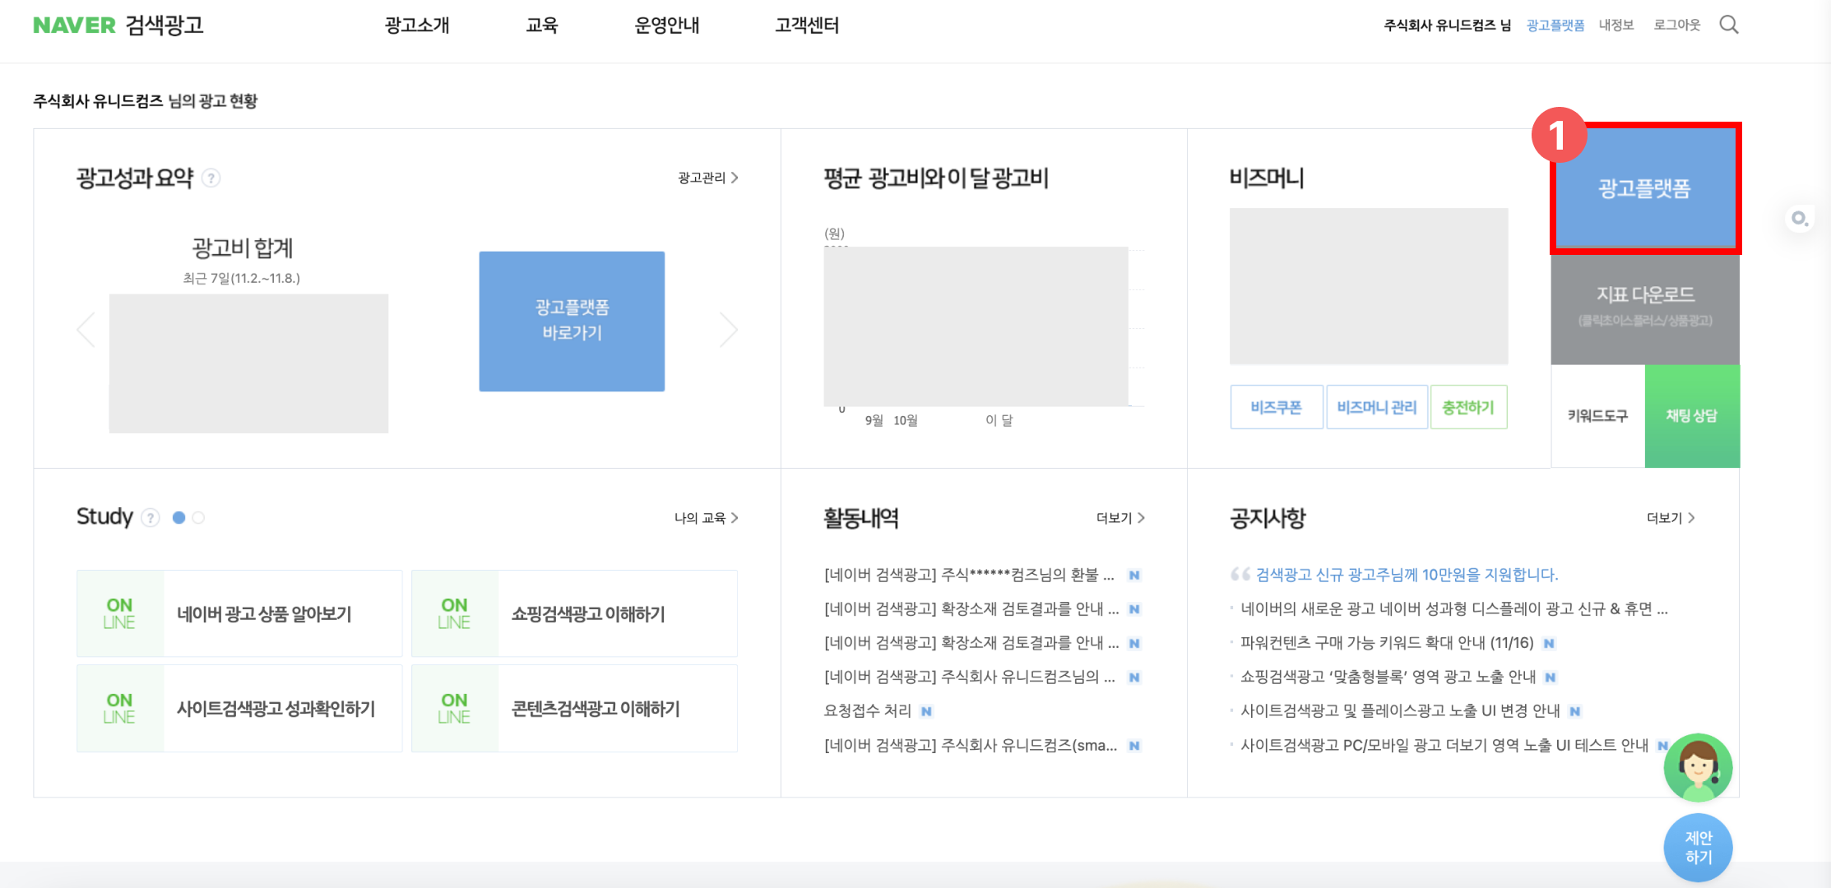The width and height of the screenshot is (1831, 888).
Task: Start a 채팅 상담 chat consultation
Action: click(1692, 416)
